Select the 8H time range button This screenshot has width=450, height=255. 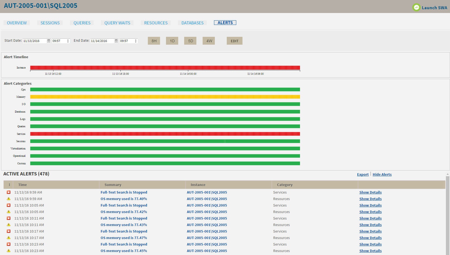pyautogui.click(x=154, y=41)
